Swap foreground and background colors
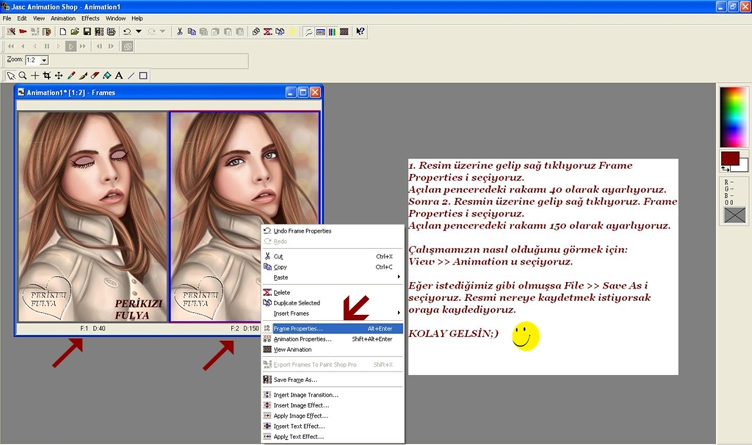This screenshot has height=445, width=752. tap(724, 168)
